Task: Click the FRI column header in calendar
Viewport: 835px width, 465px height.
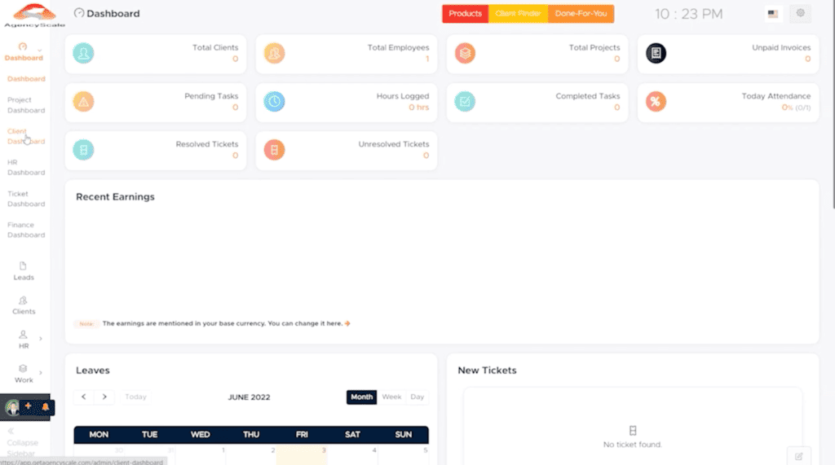Action: [302, 435]
